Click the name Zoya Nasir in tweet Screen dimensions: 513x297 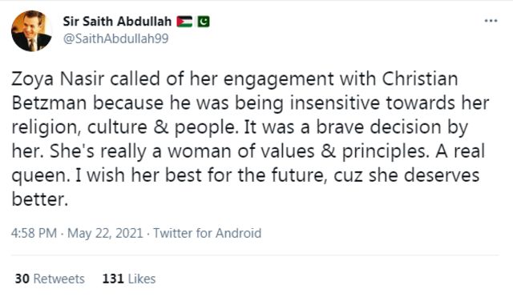[x=58, y=79]
